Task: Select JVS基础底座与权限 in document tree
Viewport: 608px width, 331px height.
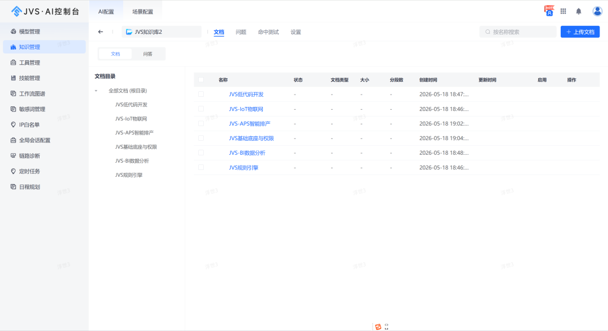Action: [136, 147]
